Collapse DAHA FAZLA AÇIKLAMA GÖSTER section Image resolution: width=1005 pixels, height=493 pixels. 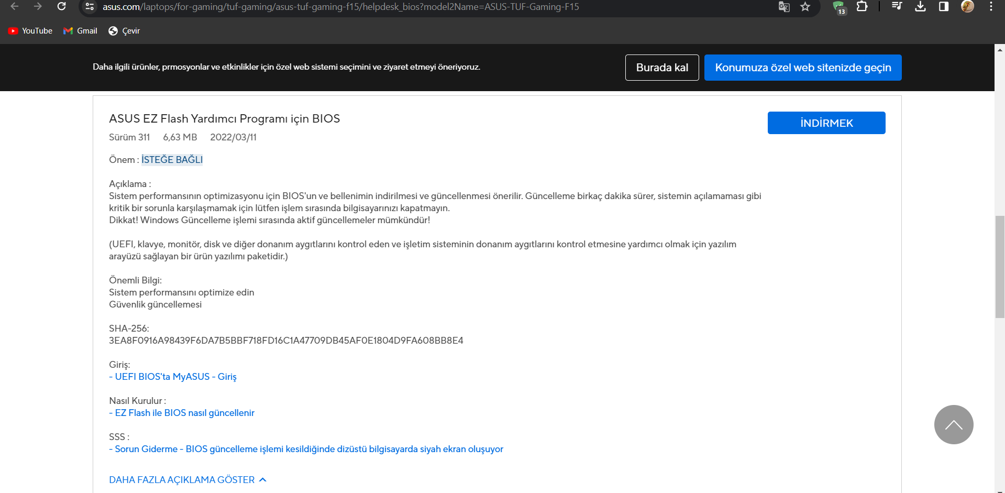187,480
